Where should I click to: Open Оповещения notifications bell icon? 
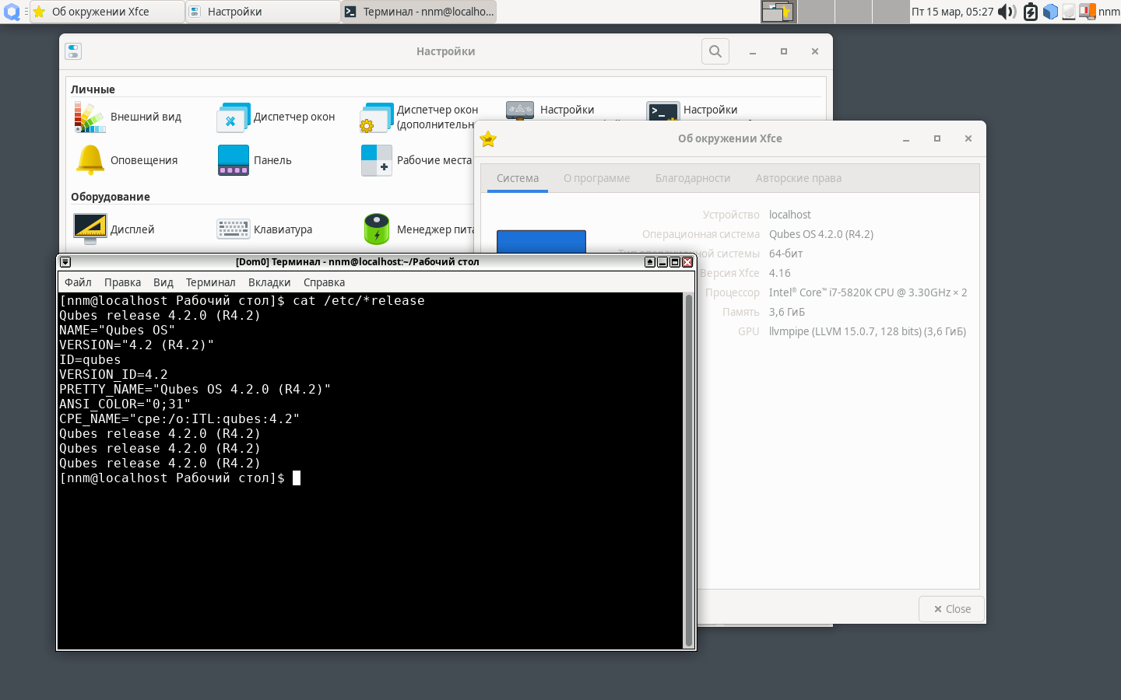point(90,159)
